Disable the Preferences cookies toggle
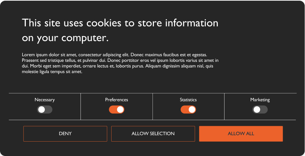Image resolution: width=305 pixels, height=156 pixels. [116, 110]
